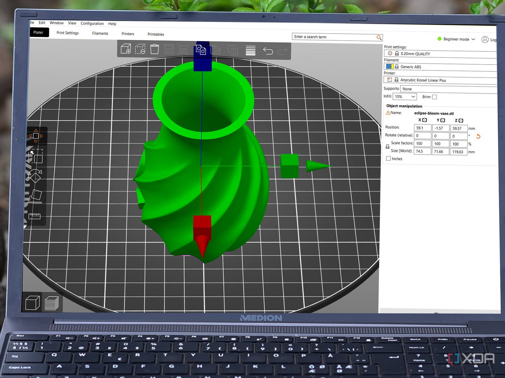The height and width of the screenshot is (378, 505).
Task: Click the Delete all trash icon
Action: [154, 49]
